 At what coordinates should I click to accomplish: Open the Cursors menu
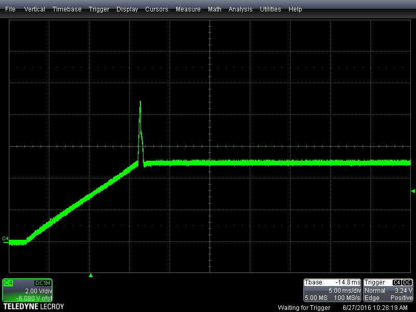[157, 9]
